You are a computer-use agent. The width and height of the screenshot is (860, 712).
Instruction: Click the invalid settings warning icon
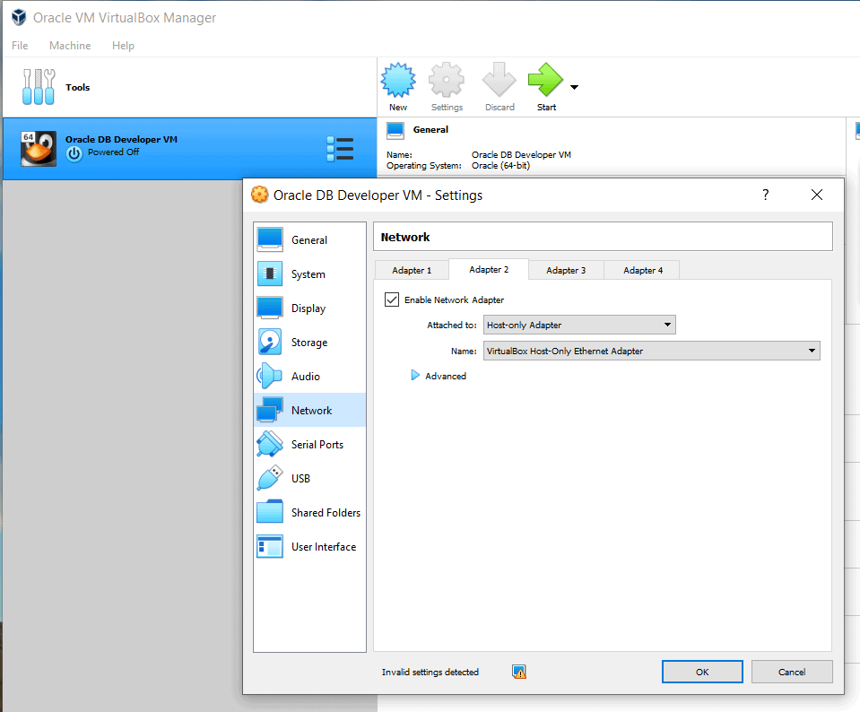(x=519, y=672)
